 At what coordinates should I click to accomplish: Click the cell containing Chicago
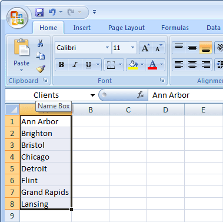click(x=46, y=157)
